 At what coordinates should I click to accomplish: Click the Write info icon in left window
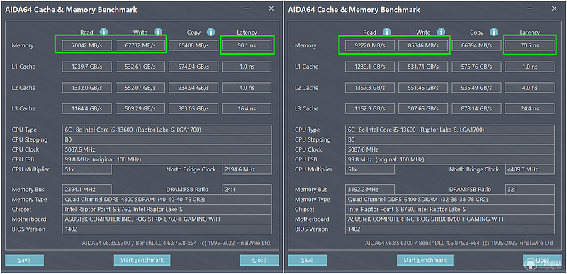(x=158, y=32)
